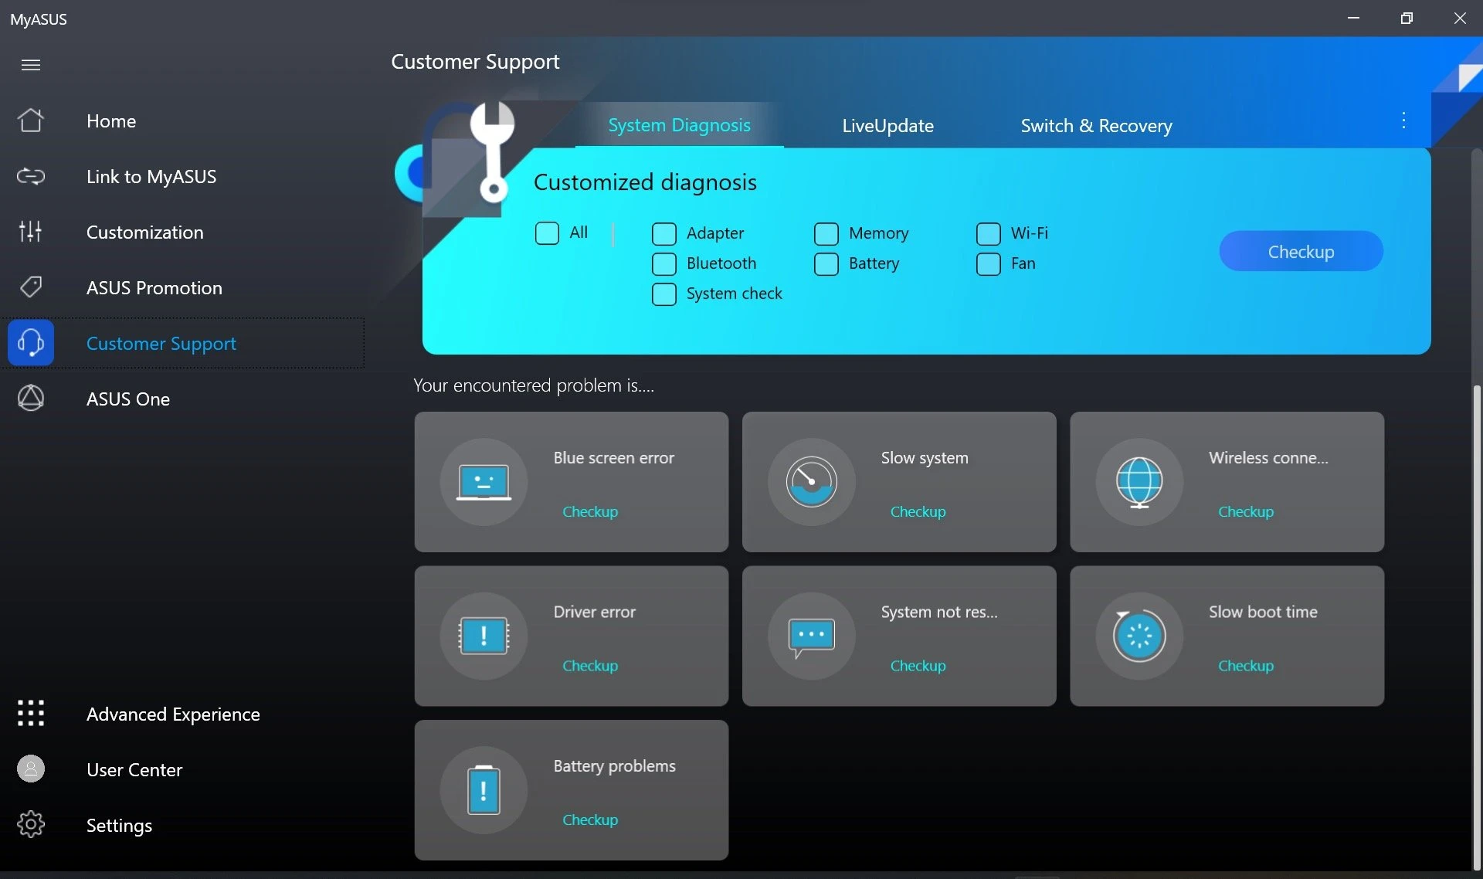Click Checkup under System not responding

click(918, 665)
